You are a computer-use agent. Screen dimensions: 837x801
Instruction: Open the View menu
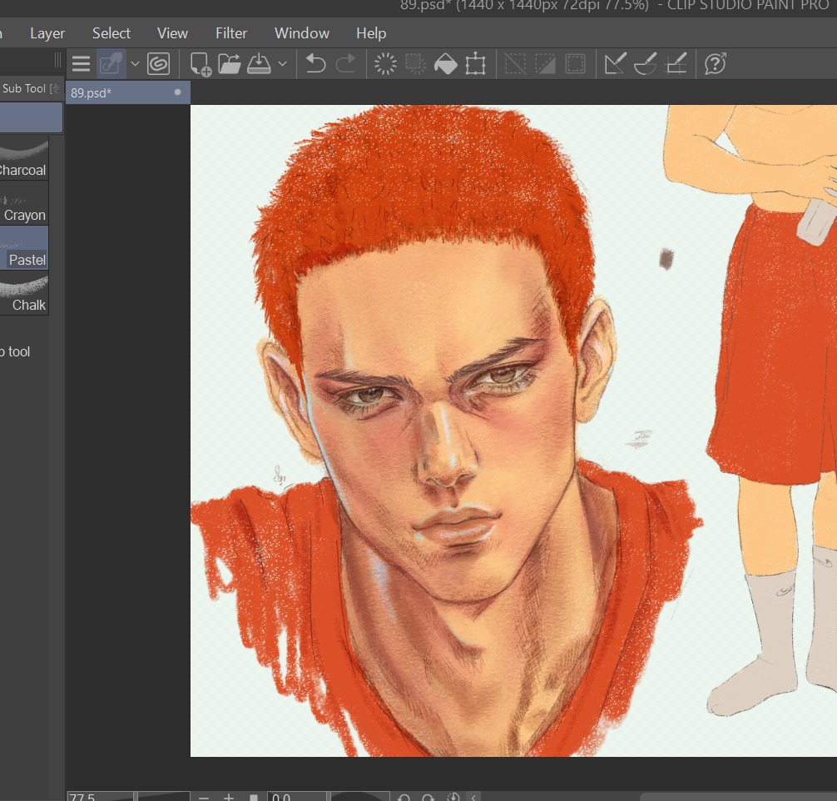[172, 33]
